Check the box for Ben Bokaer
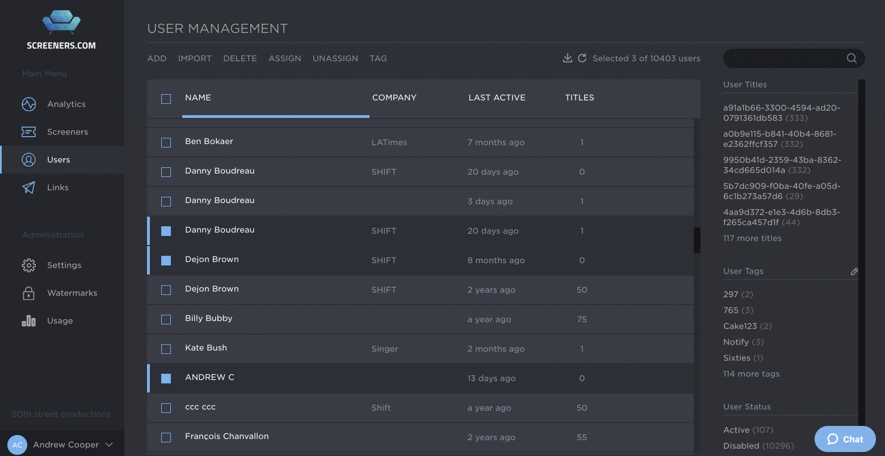 click(166, 142)
